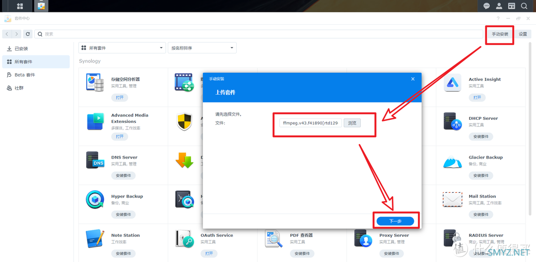Viewport: 536px width, 262px height.
Task: Open the 所有套件 category dropdown
Action: click(x=122, y=48)
